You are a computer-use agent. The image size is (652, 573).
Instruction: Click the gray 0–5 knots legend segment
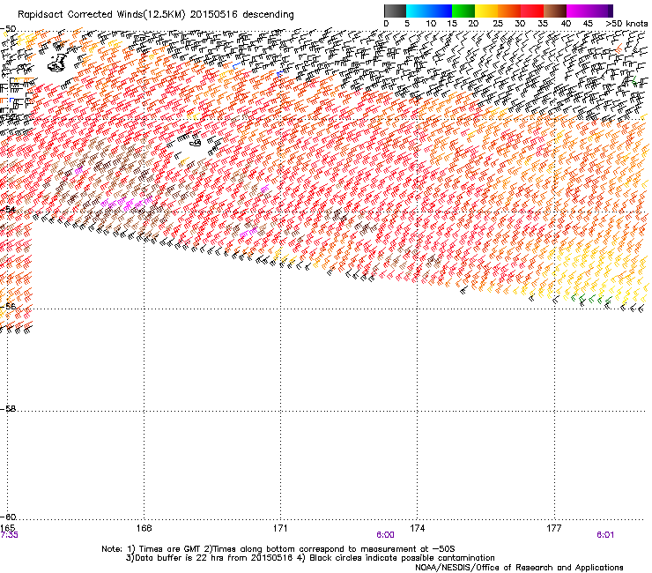click(395, 11)
